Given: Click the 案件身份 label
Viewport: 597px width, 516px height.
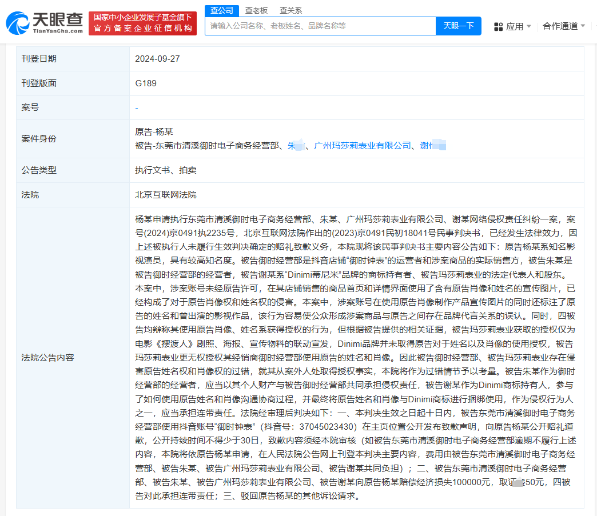Looking at the screenshot, I should point(39,139).
